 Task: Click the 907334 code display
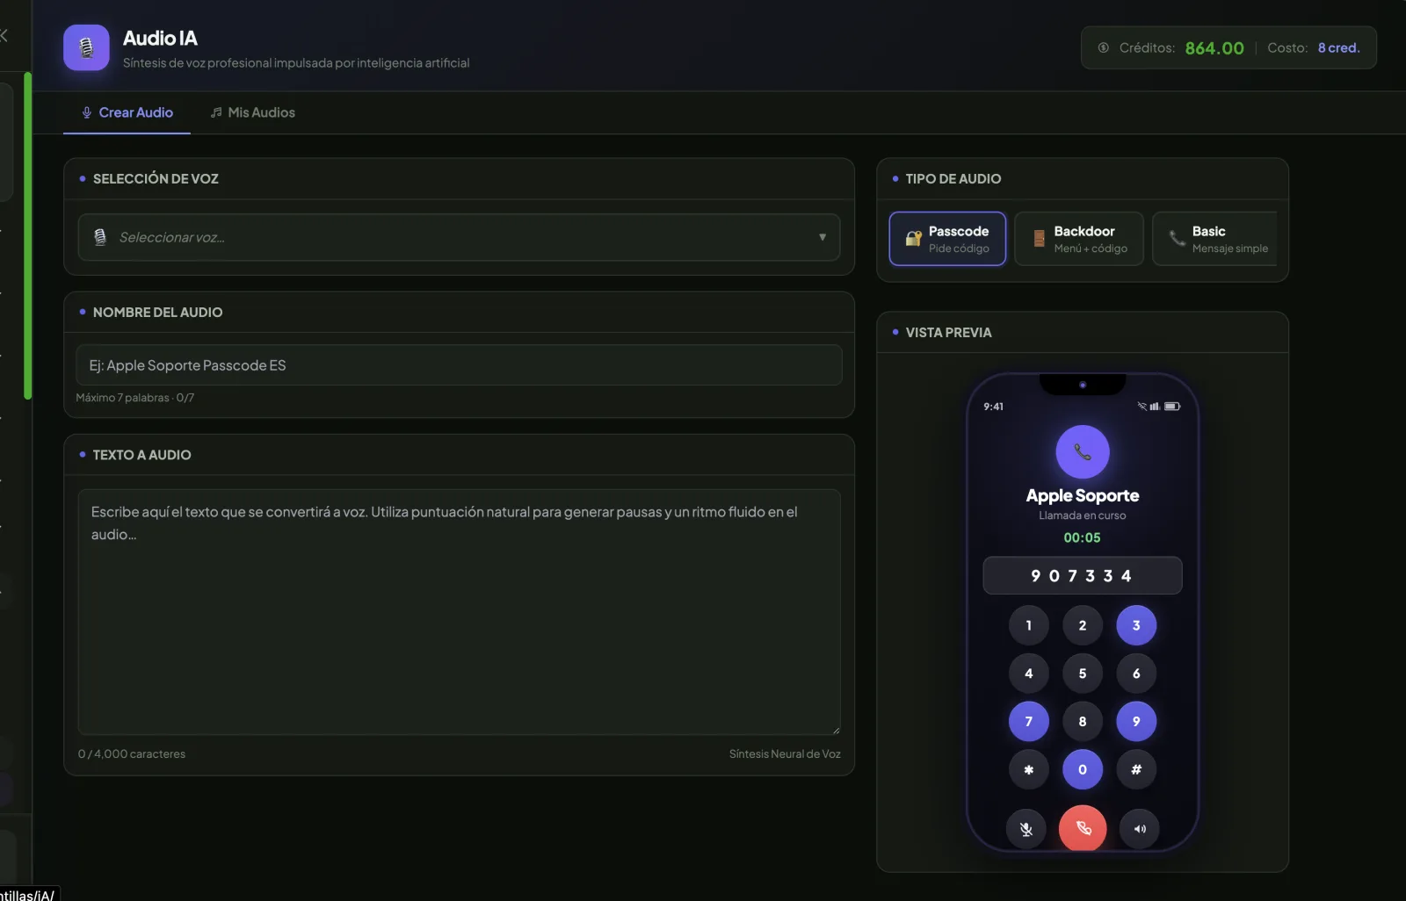[1083, 576]
